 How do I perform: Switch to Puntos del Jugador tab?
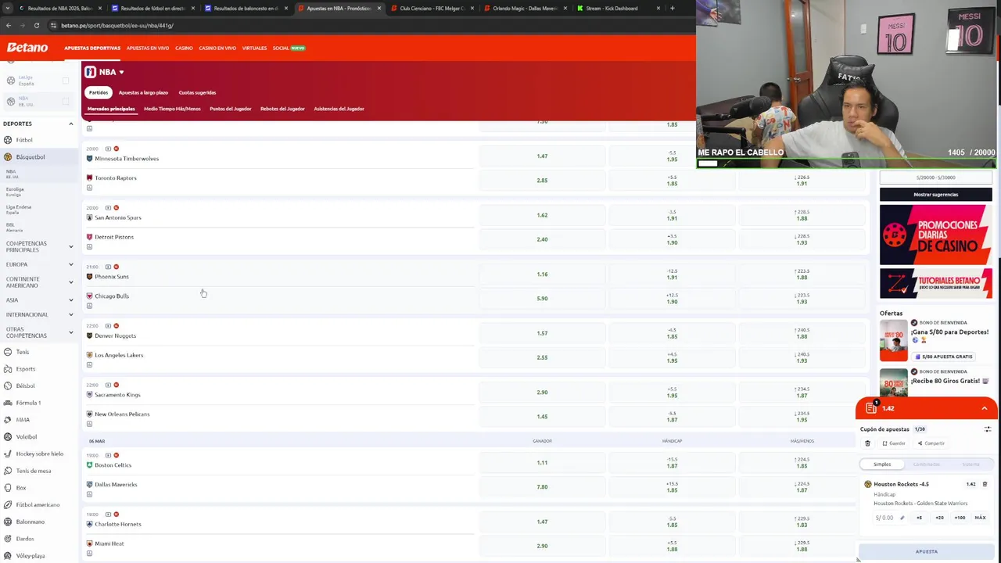(x=230, y=109)
